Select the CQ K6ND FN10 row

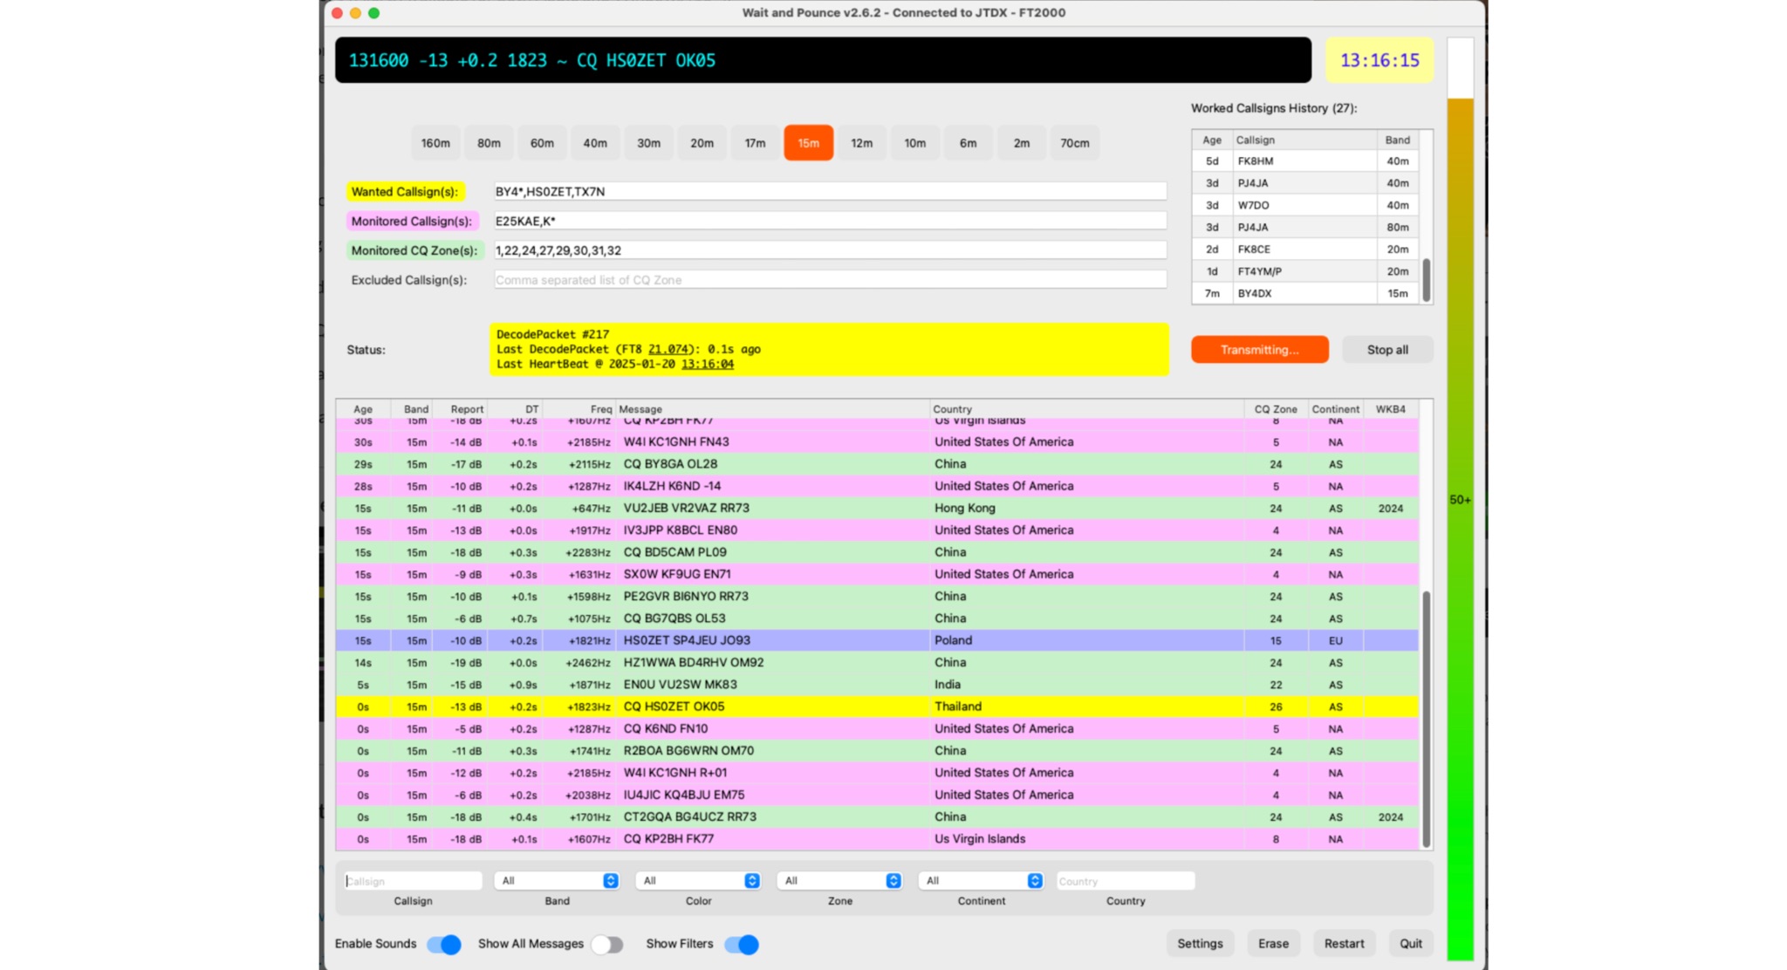pyautogui.click(x=877, y=729)
